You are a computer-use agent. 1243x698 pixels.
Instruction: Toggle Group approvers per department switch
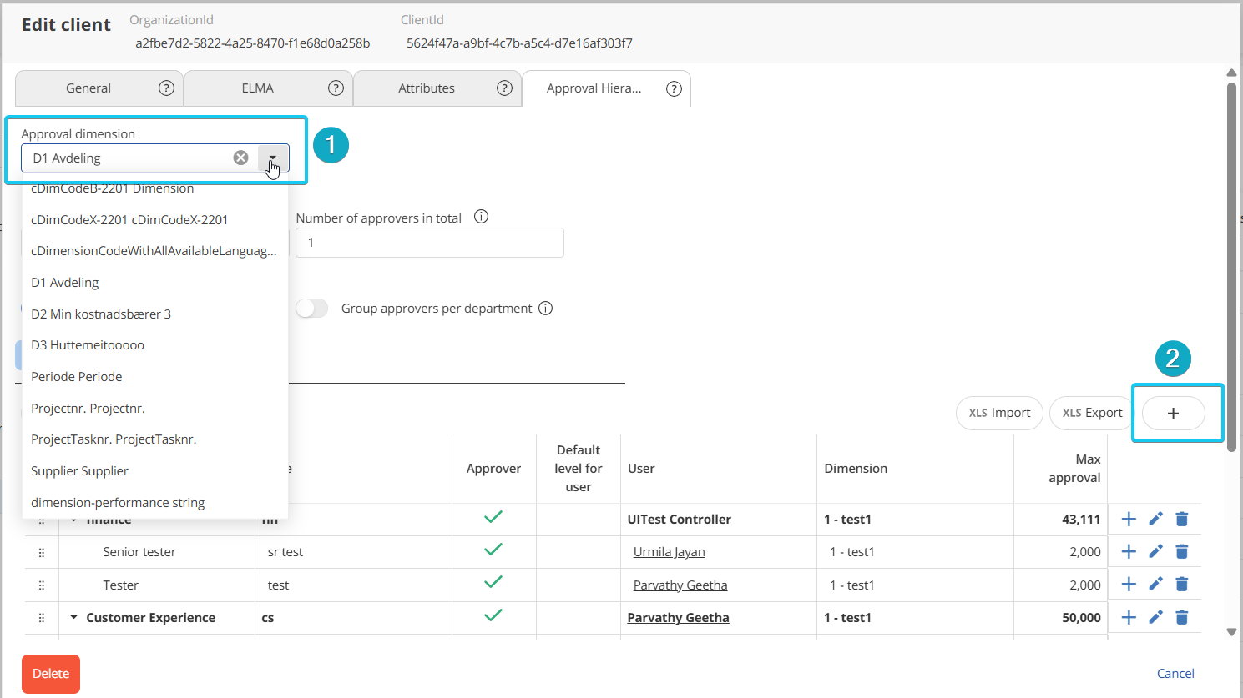pyautogui.click(x=311, y=309)
